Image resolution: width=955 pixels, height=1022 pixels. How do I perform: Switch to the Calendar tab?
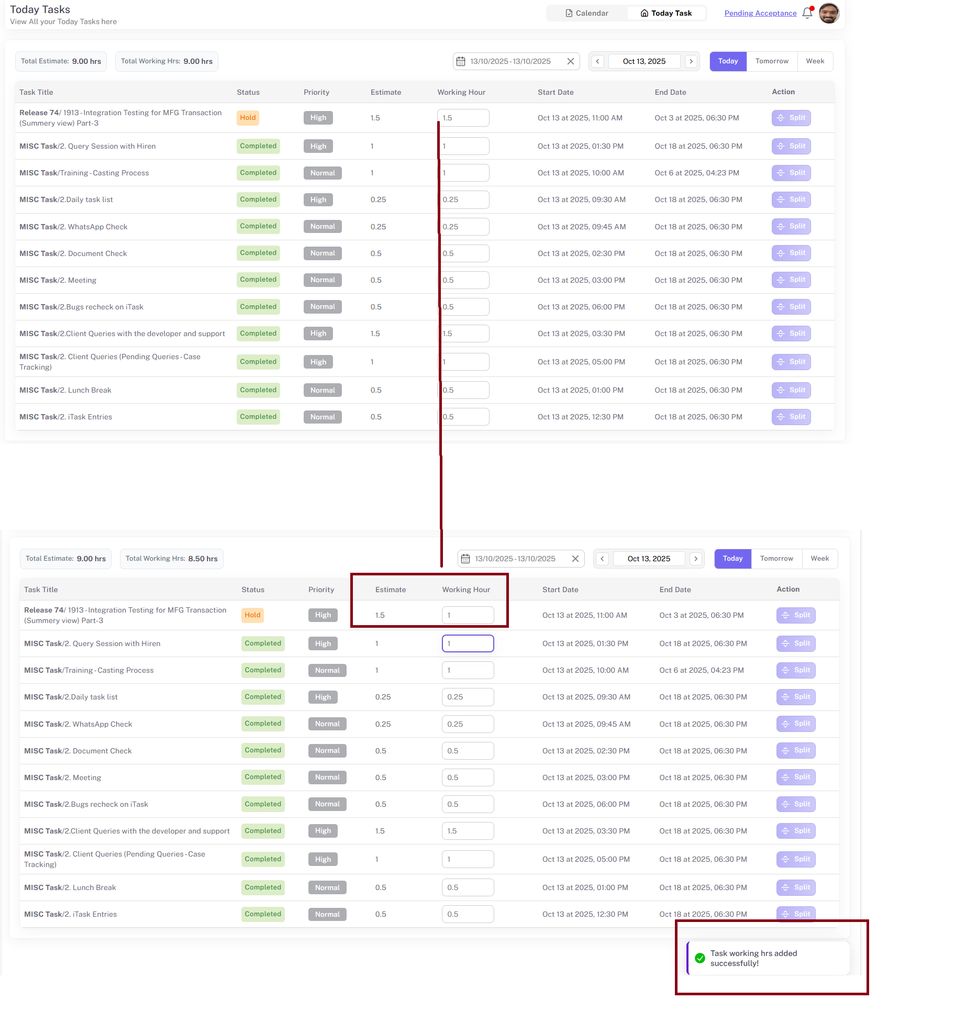pyautogui.click(x=586, y=13)
